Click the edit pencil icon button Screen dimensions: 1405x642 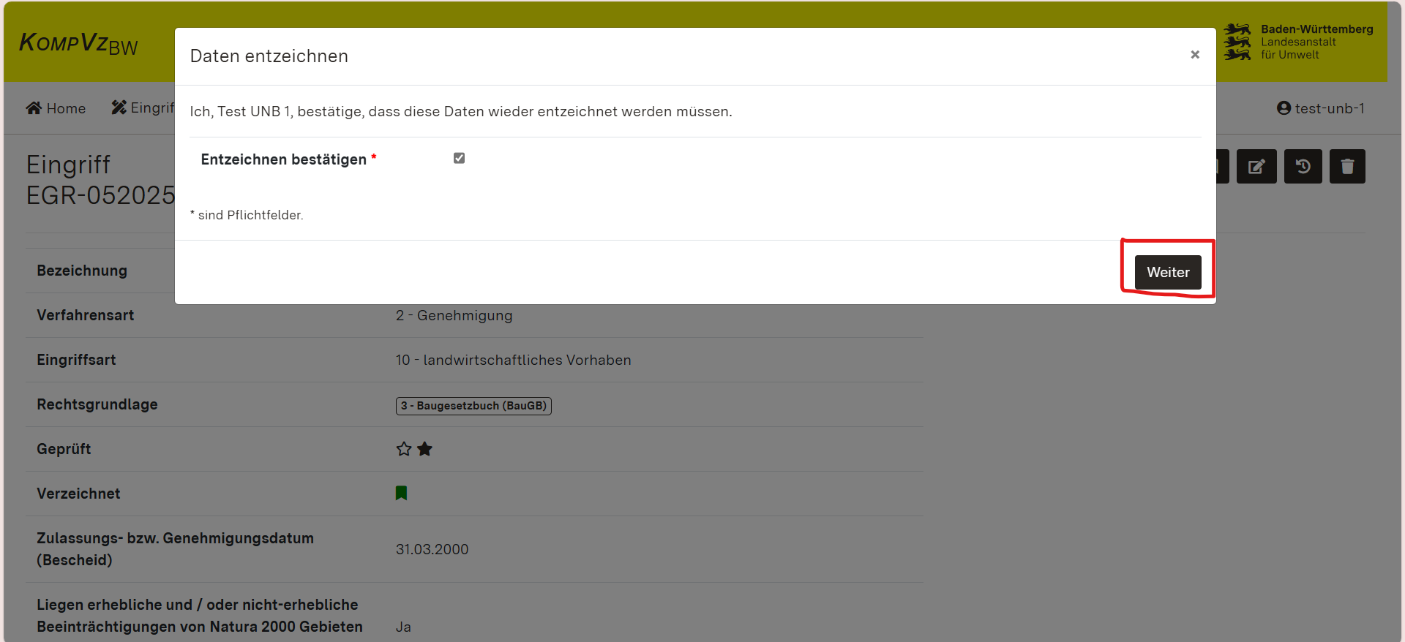tap(1256, 167)
